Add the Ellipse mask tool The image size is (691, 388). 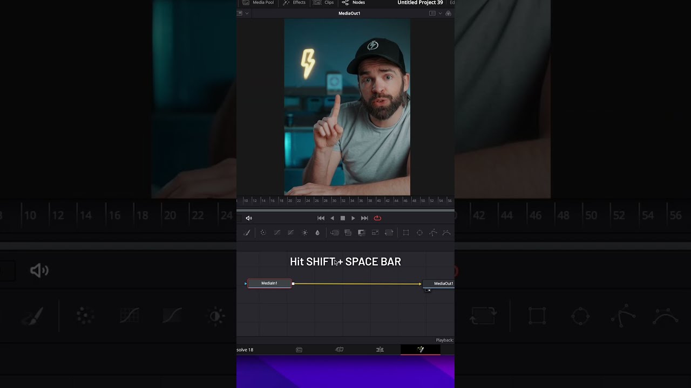click(x=419, y=233)
